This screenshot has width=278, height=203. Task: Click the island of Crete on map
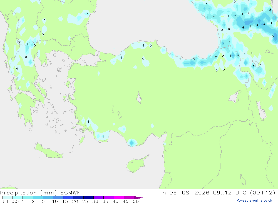pos(48,151)
